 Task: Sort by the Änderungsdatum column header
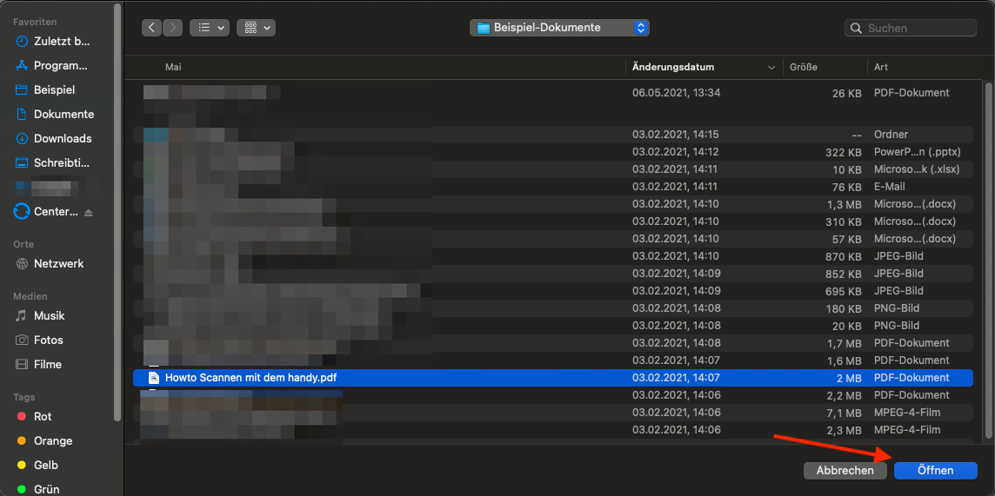[x=673, y=67]
